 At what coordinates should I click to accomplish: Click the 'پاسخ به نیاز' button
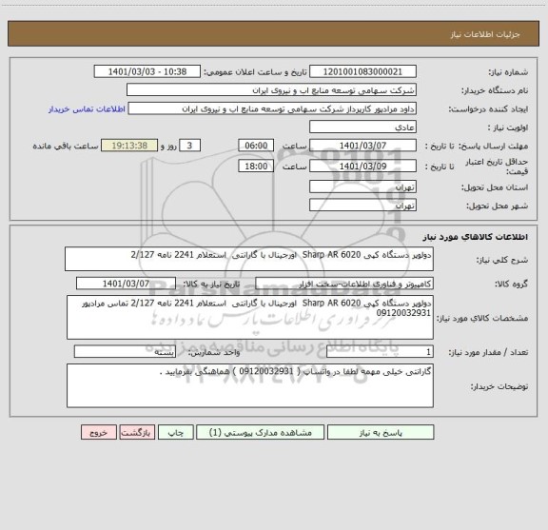(x=381, y=432)
